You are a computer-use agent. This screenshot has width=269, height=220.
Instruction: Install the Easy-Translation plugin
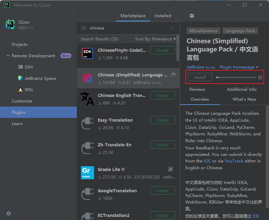click(163, 120)
